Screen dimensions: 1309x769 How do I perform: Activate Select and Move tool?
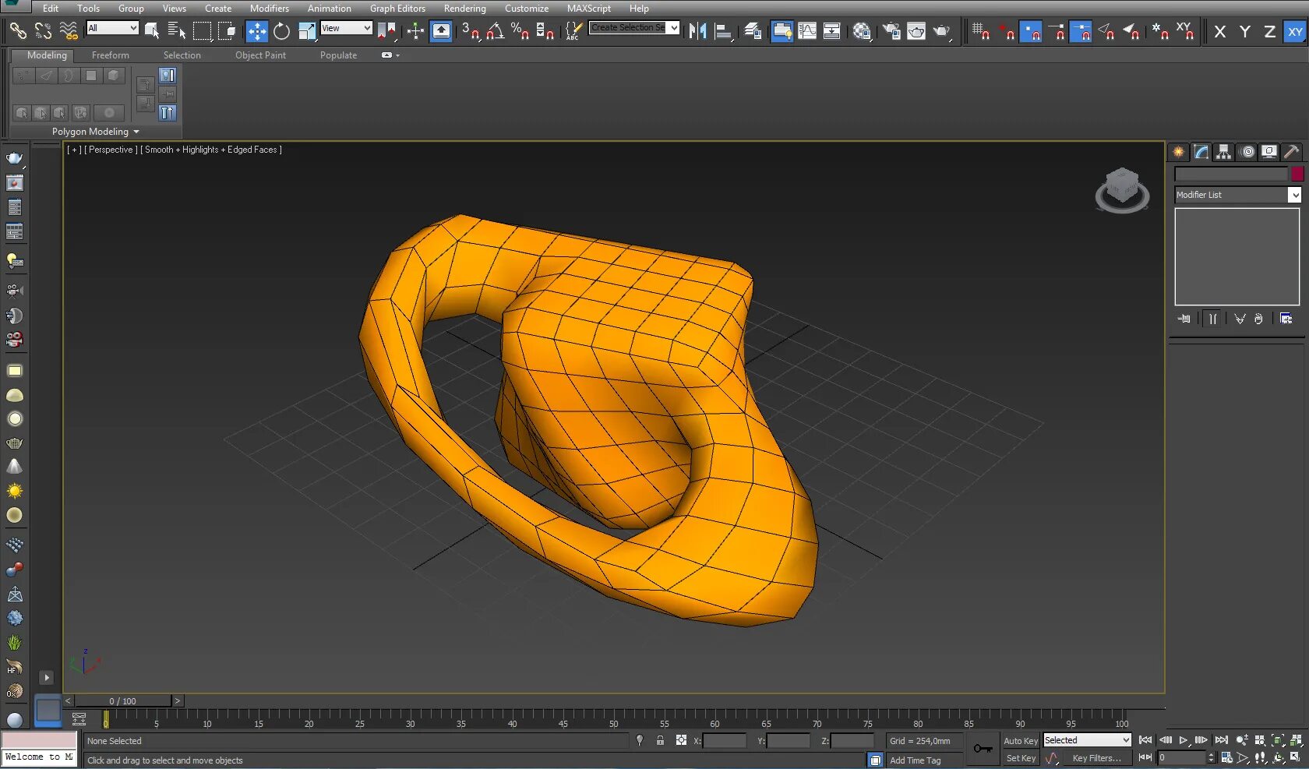click(256, 31)
